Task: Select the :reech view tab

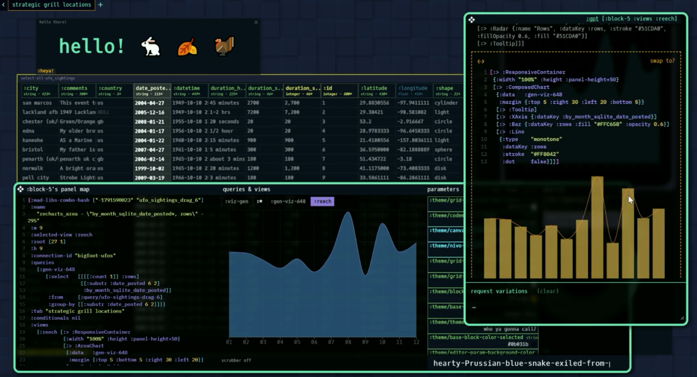Action: (322, 201)
